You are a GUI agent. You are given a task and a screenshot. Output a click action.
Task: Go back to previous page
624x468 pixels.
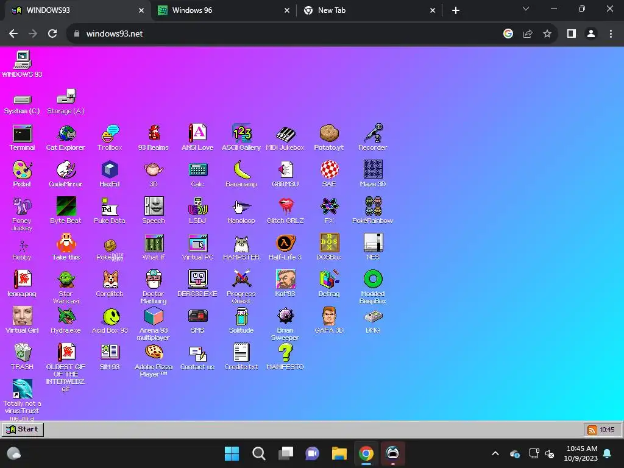[13, 34]
